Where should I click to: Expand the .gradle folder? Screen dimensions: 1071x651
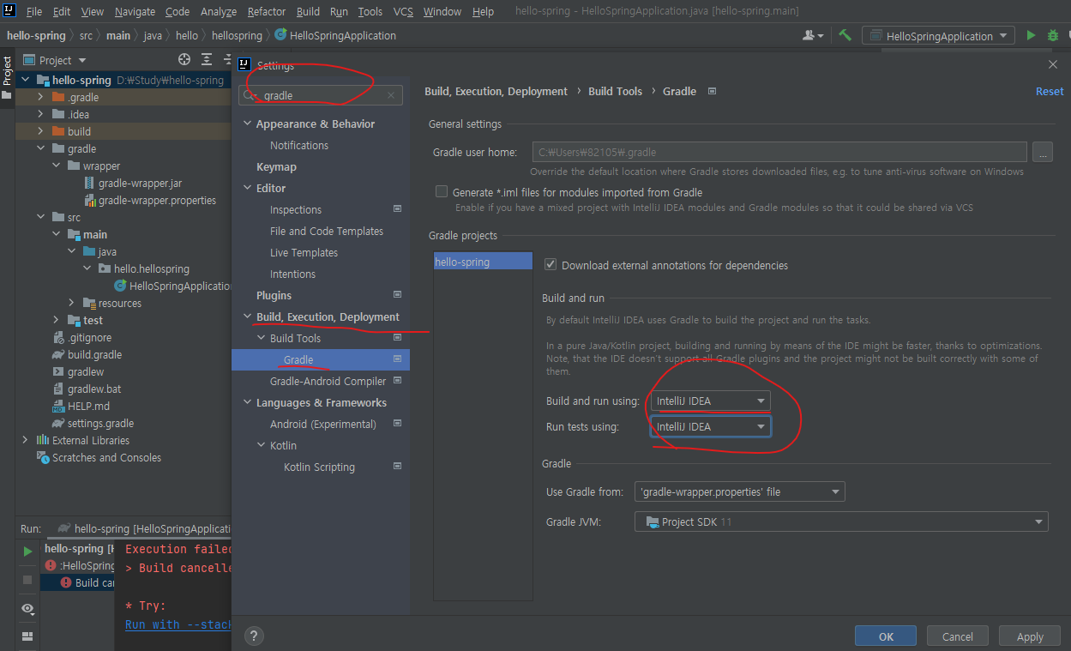click(41, 97)
